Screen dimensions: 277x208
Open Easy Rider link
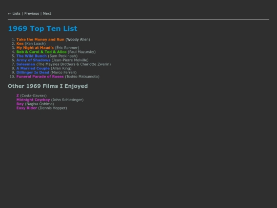(x=27, y=108)
